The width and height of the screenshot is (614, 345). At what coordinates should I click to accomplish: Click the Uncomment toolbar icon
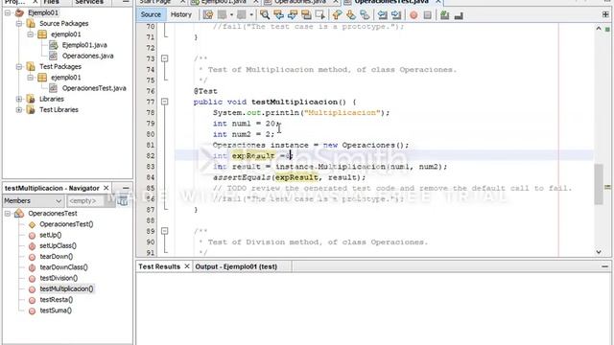pos(459,15)
